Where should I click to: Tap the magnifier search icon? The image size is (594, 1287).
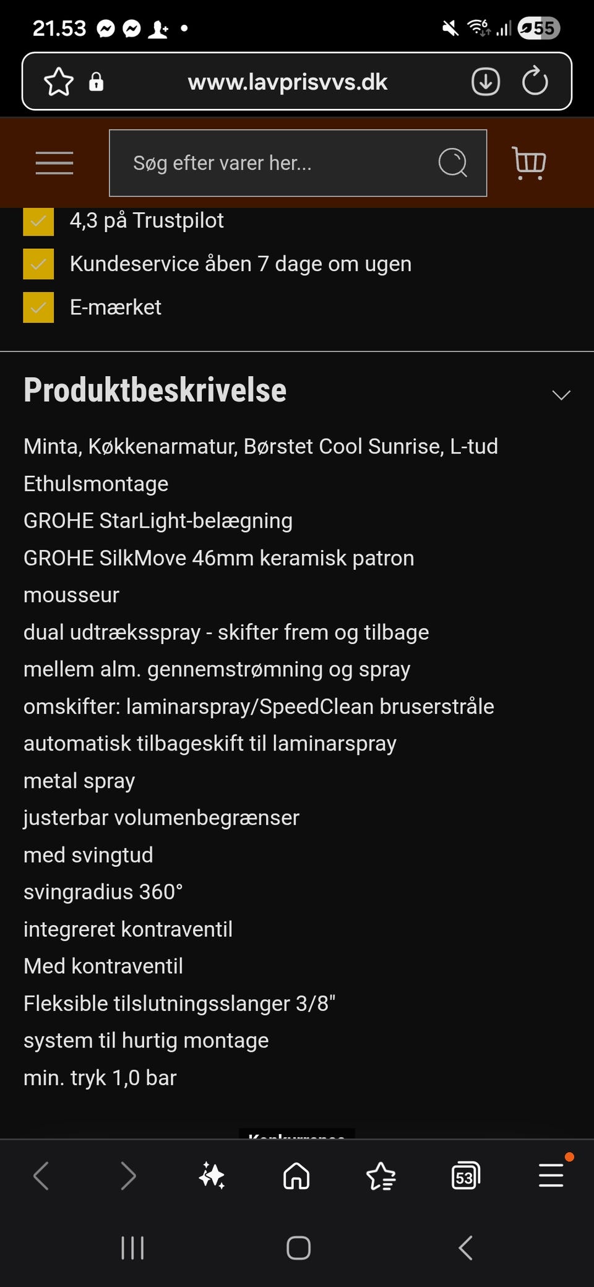pyautogui.click(x=452, y=163)
